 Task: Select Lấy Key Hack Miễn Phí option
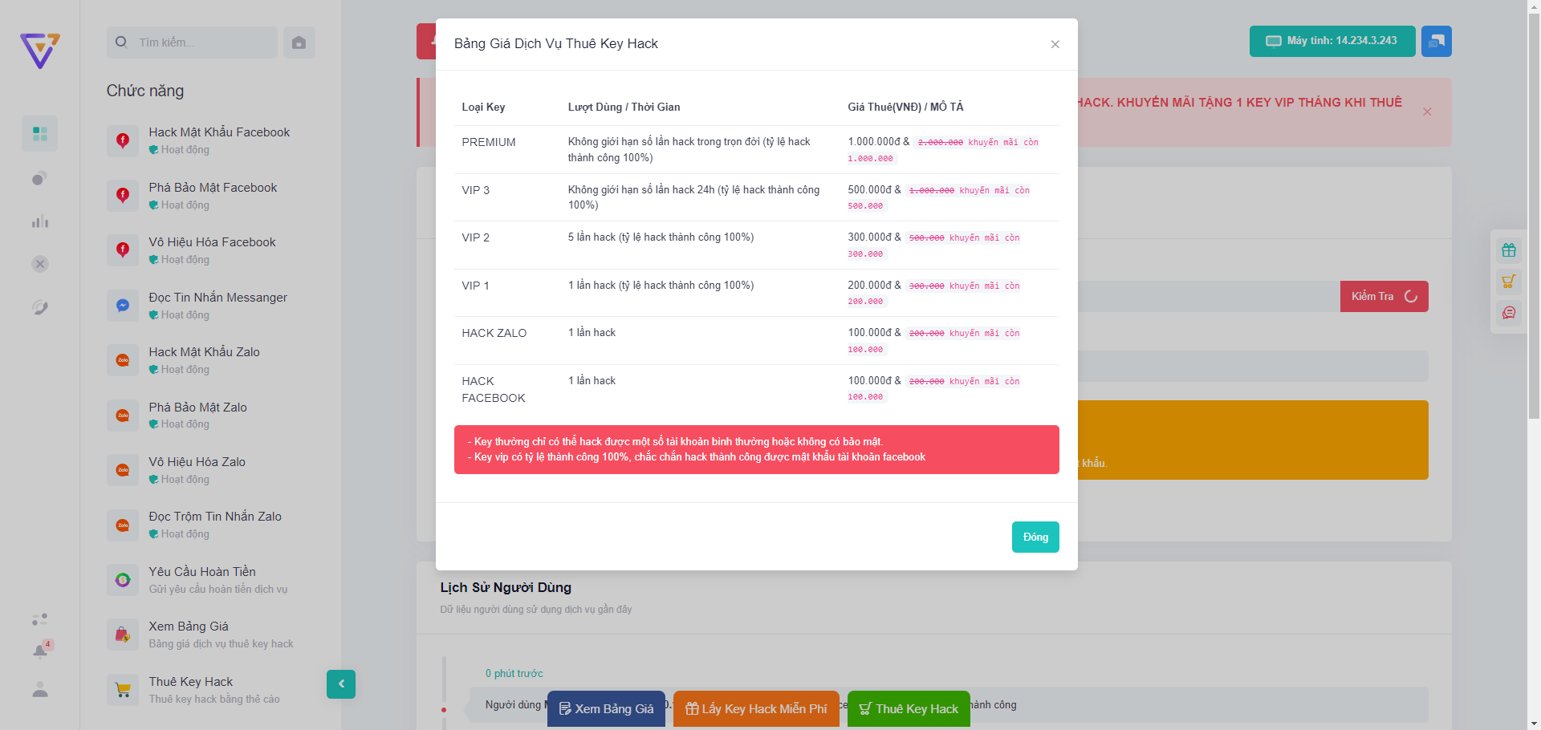(x=755, y=708)
